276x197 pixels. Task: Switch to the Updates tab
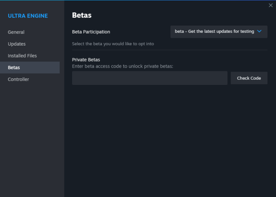[x=17, y=44]
